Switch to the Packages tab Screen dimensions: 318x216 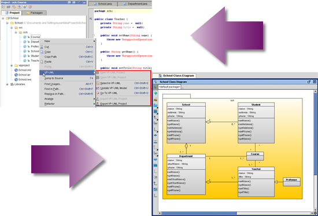click(x=34, y=13)
